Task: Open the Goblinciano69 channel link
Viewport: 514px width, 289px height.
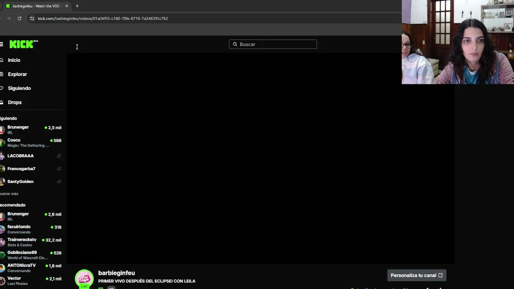Action: point(22,252)
